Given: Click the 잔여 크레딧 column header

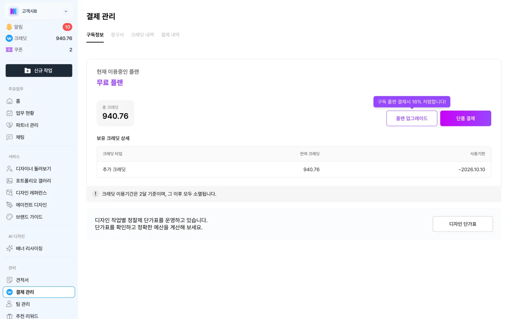Looking at the screenshot, I should [x=310, y=154].
